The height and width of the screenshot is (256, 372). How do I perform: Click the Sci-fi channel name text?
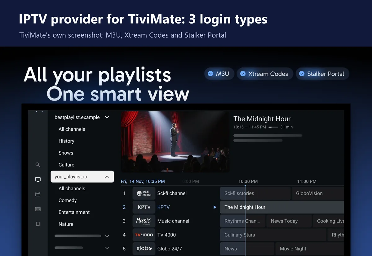pyautogui.click(x=172, y=193)
